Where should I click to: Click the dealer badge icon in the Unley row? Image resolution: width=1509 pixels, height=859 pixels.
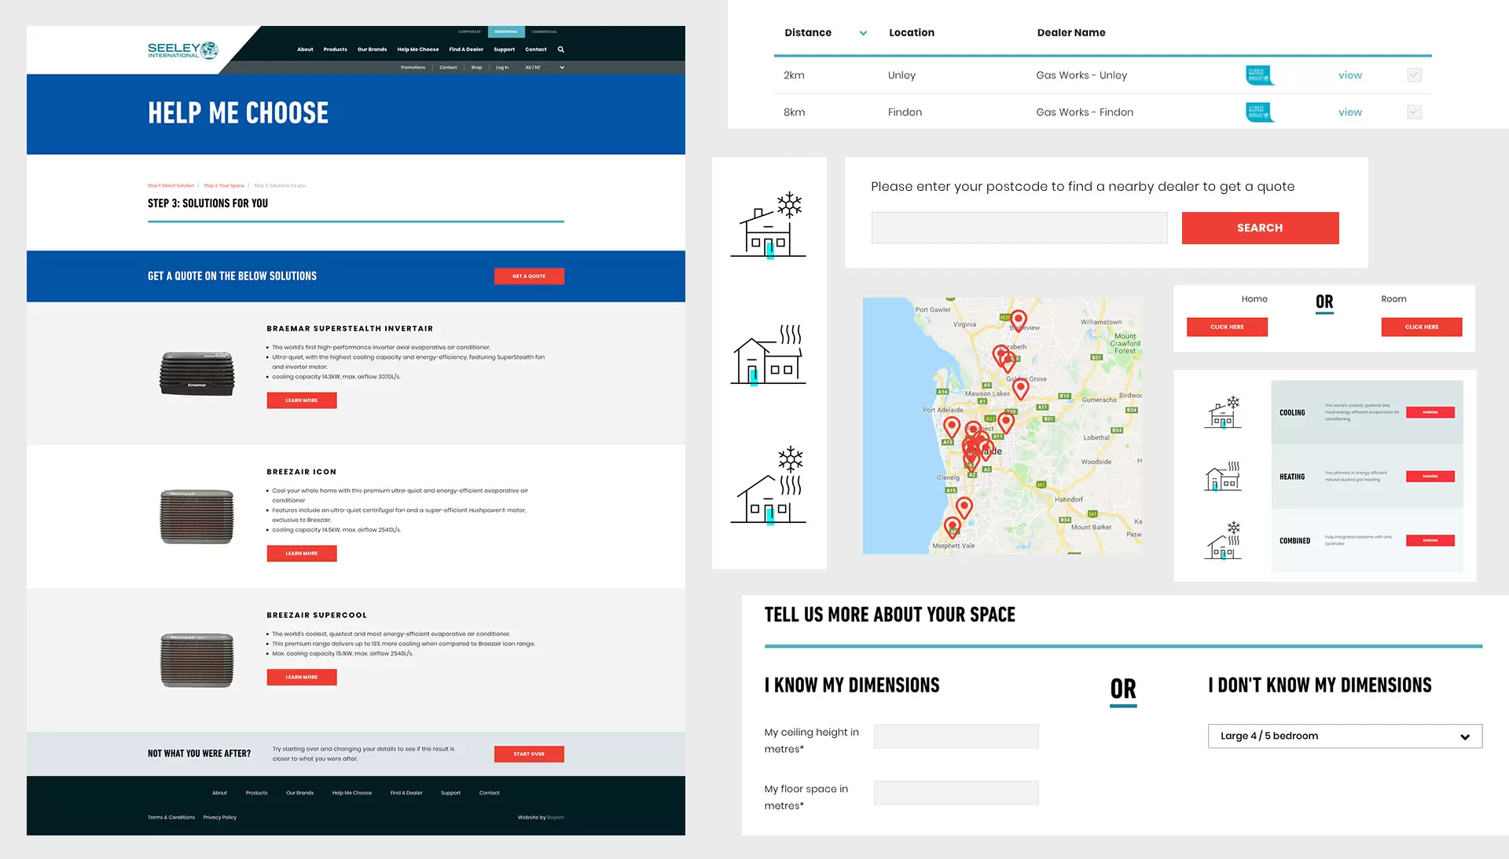coord(1259,75)
